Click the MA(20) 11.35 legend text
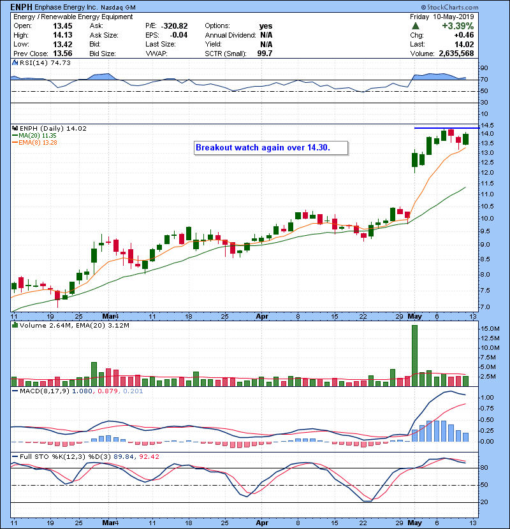The width and height of the screenshot is (510, 529). 37,136
